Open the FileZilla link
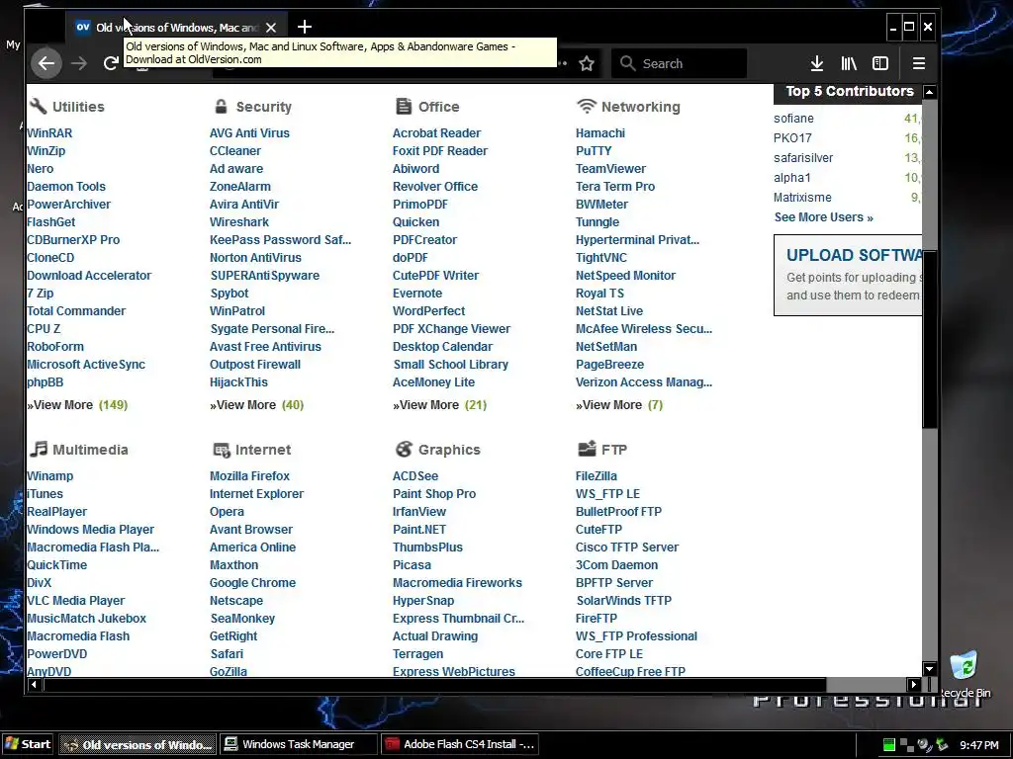Image resolution: width=1013 pixels, height=759 pixels. tap(597, 475)
